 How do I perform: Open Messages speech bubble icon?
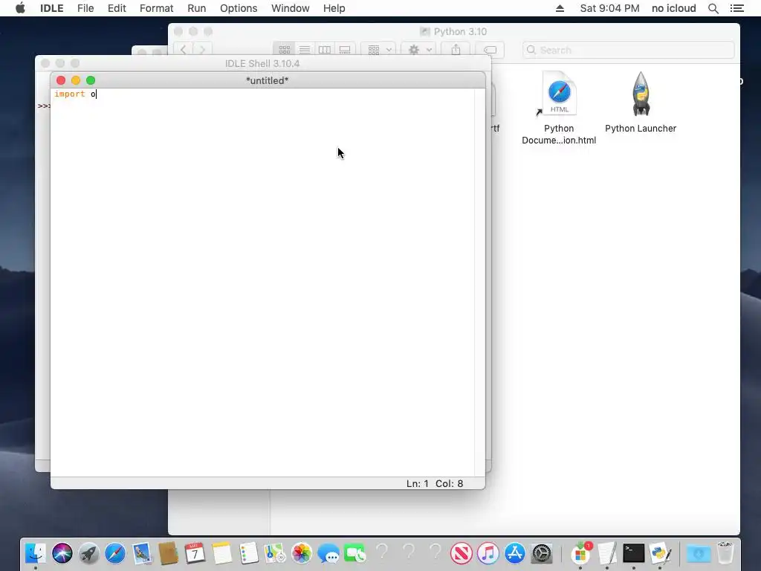(x=328, y=553)
